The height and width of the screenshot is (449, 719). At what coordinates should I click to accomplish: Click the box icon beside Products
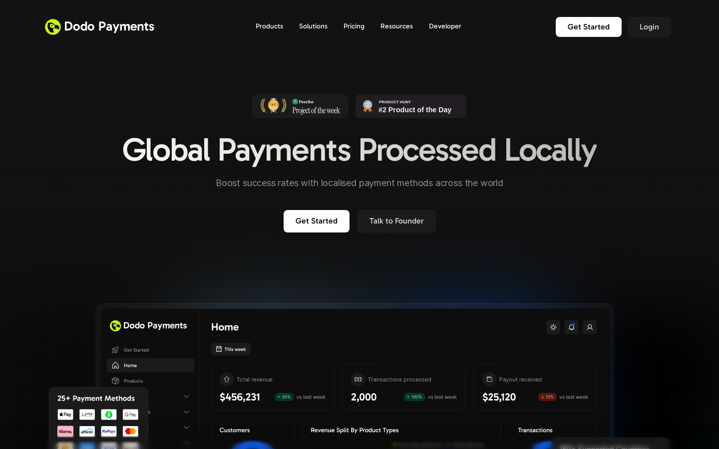pyautogui.click(x=115, y=381)
